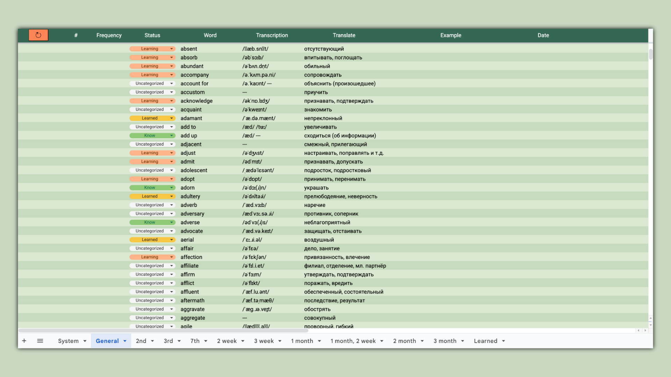
Task: Click the Frequency column header
Action: pyautogui.click(x=109, y=35)
